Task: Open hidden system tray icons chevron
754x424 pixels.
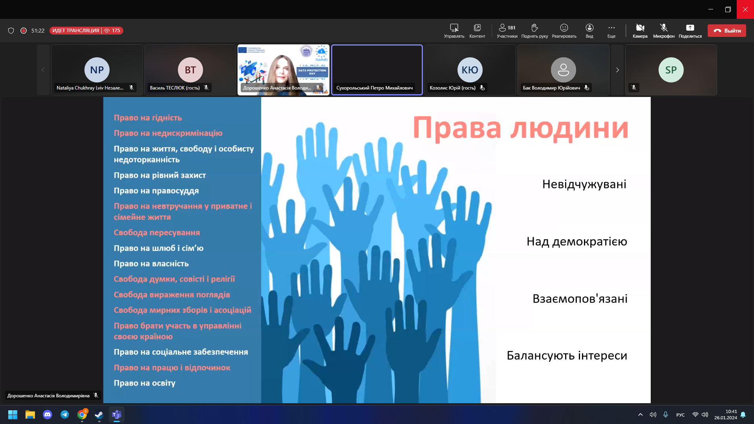Action: (641, 415)
